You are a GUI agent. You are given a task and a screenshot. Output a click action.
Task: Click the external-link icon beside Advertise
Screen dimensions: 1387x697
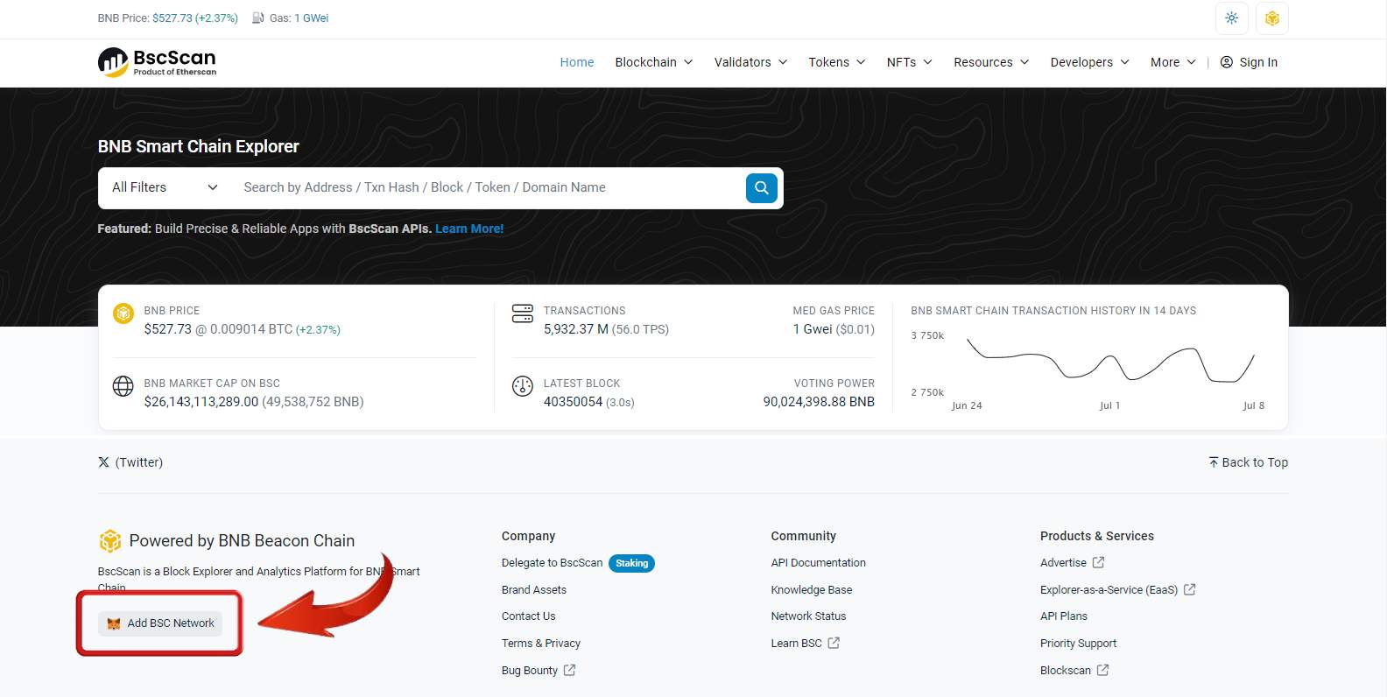(x=1098, y=562)
